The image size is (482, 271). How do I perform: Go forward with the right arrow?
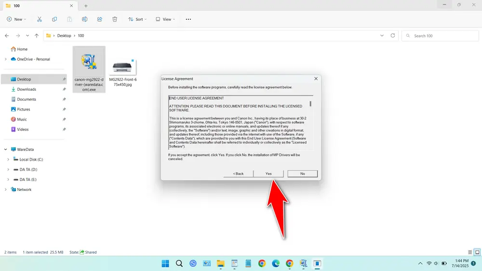18,36
